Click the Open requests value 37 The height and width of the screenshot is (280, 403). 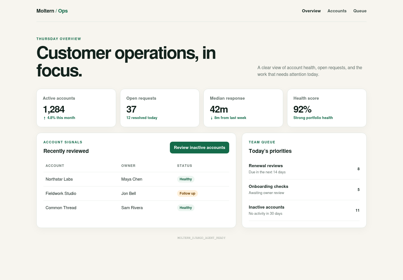tap(131, 109)
